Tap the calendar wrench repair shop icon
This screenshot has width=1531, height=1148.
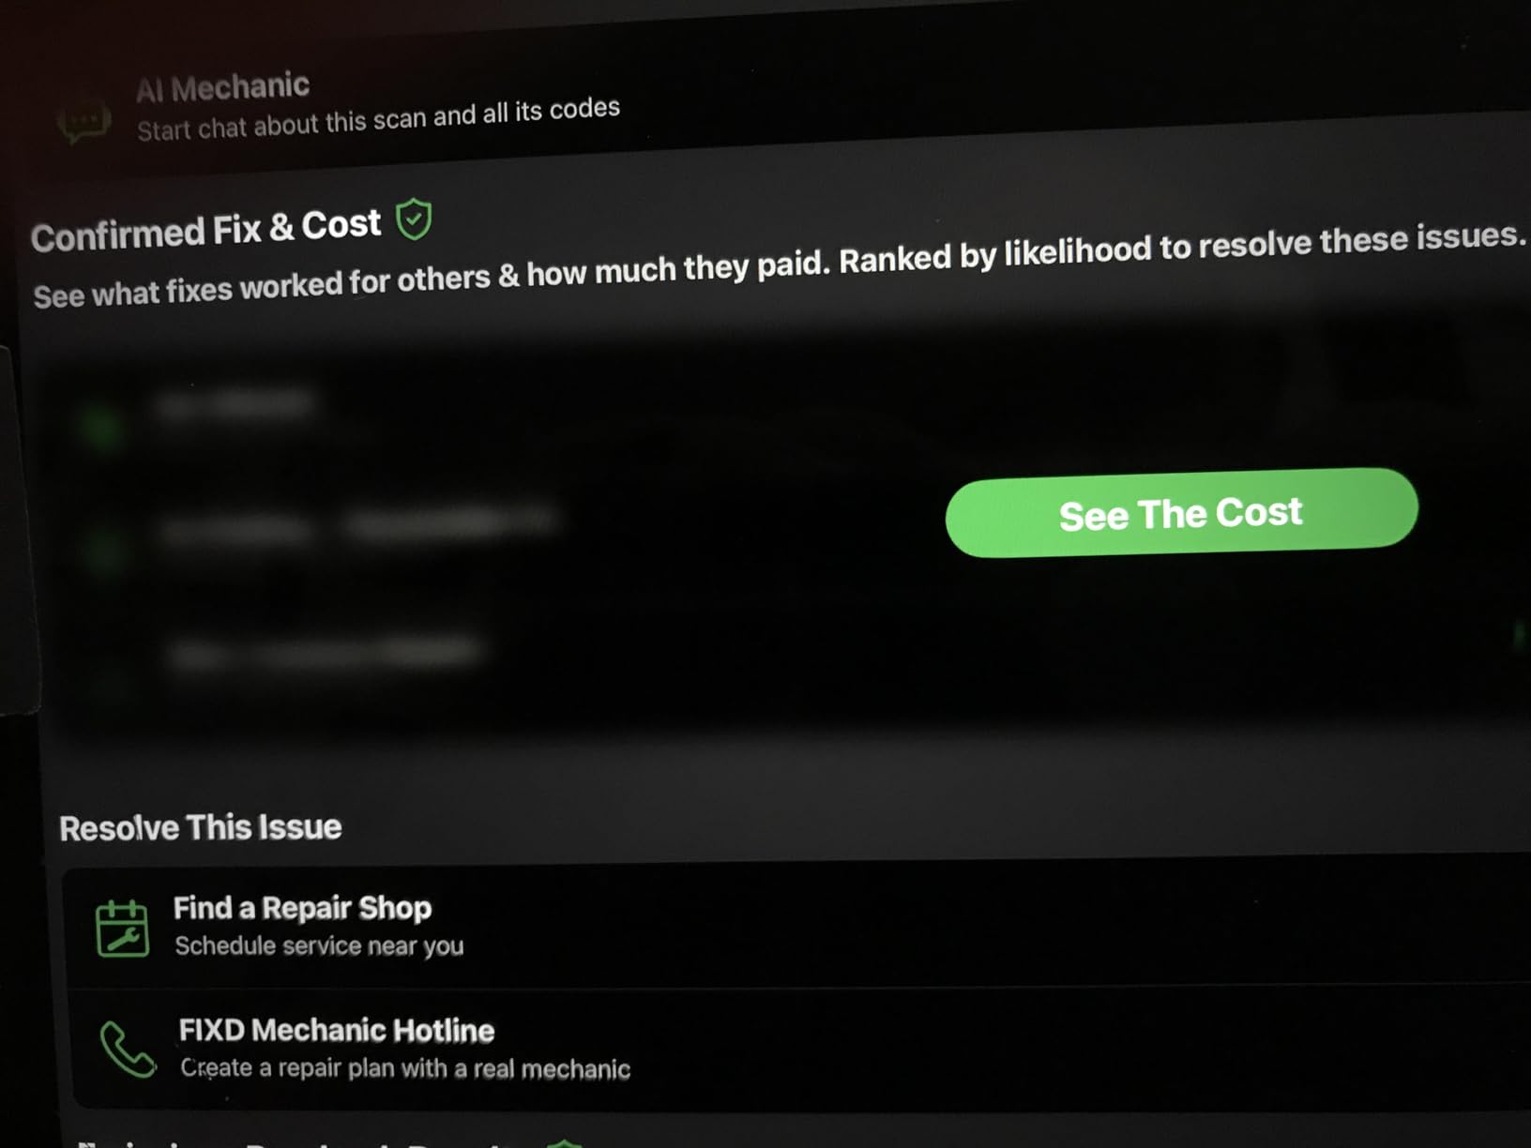[x=122, y=928]
